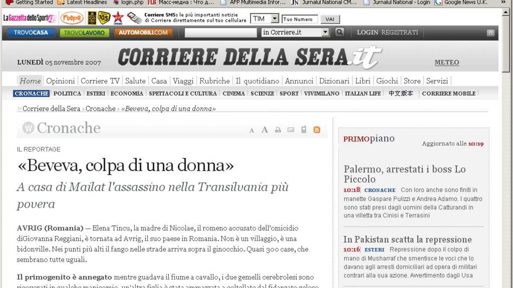Viewport: 513px width, 288px height.
Task: Click the Cronache breadcrumb link
Action: (100, 109)
